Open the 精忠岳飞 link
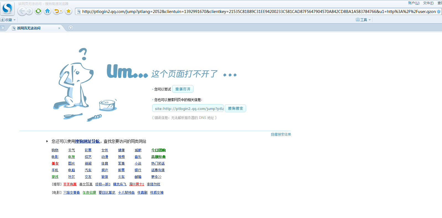Screen dimensions: 442x218 120,184
